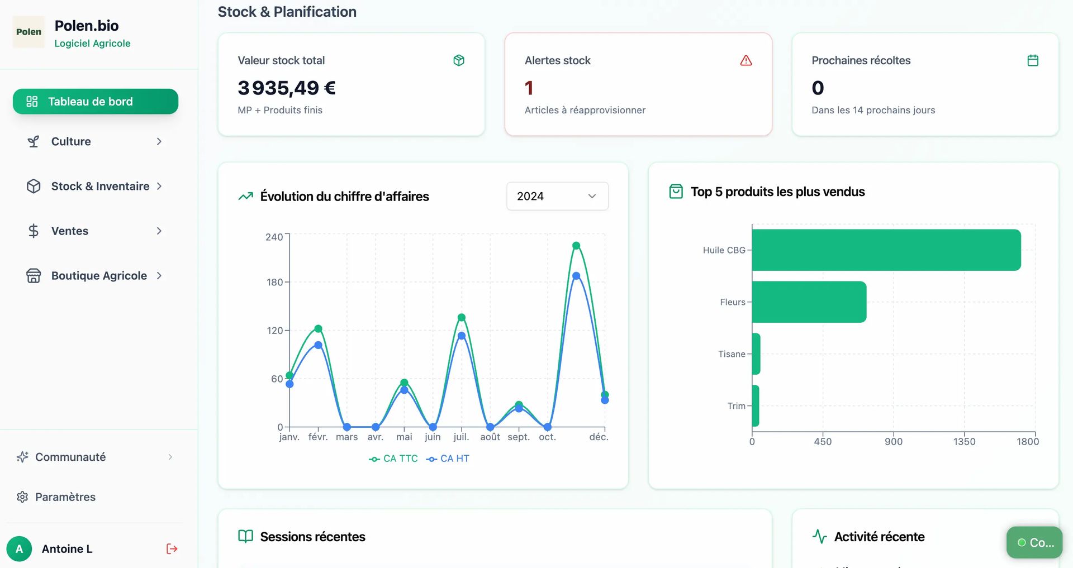Open the Alertes stock card
This screenshot has height=568, width=1073.
(x=638, y=84)
